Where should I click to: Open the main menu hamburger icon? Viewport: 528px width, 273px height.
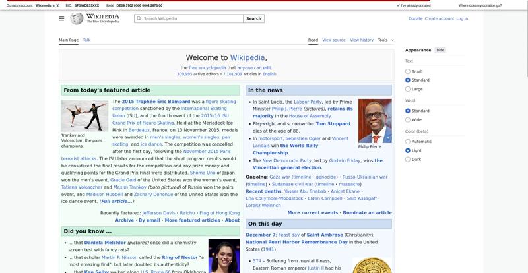tap(61, 18)
